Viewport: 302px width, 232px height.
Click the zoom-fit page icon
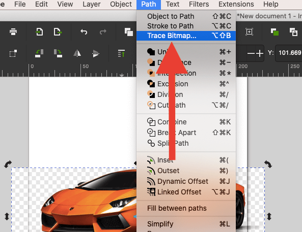pyautogui.click(x=249, y=31)
